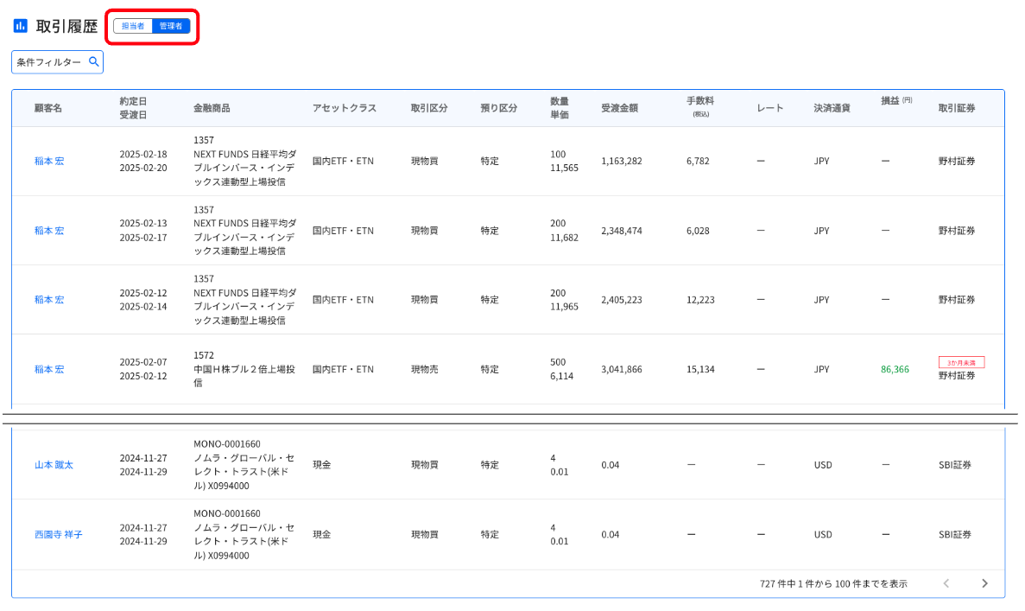Click the 3,041,866 amount cell
This screenshot has height=611, width=1025.
(x=622, y=369)
